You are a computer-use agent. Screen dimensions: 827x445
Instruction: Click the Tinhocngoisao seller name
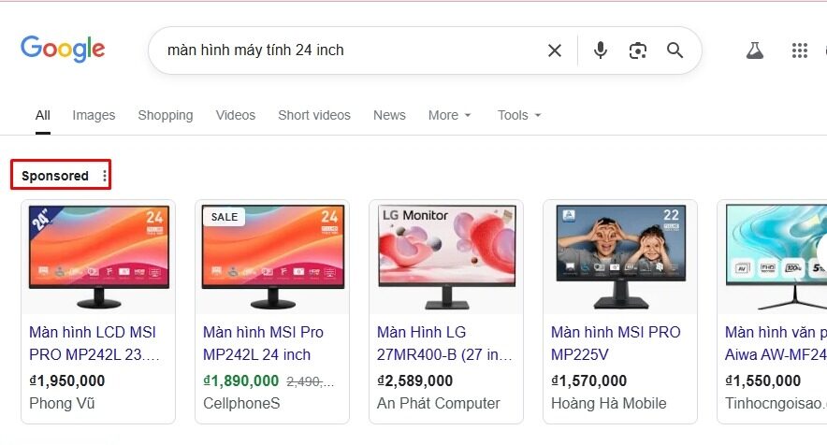click(776, 403)
